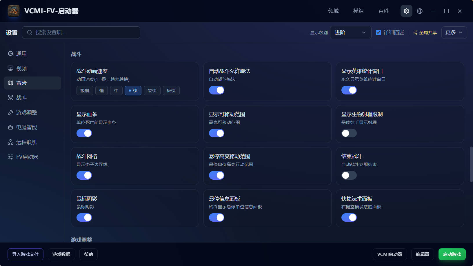Click the vertical scrollbar of the settings list
Viewport: 473px width, 266px height.
coord(471,164)
